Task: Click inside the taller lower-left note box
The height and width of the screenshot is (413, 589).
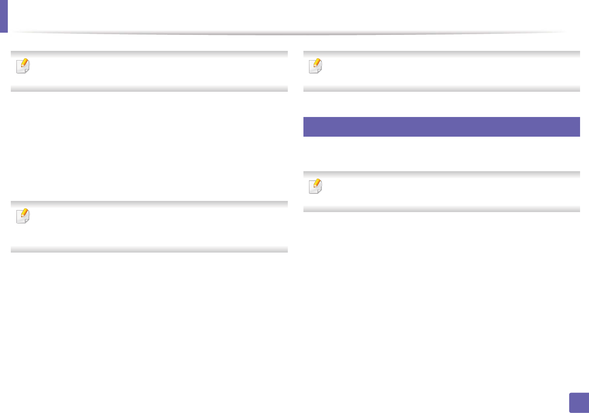Action: click(156, 227)
